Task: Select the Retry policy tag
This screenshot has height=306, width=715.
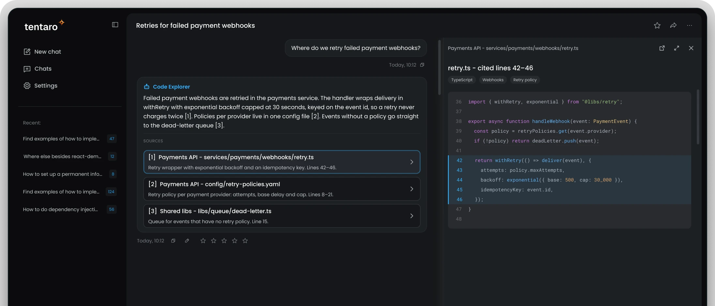Action: coord(525,80)
